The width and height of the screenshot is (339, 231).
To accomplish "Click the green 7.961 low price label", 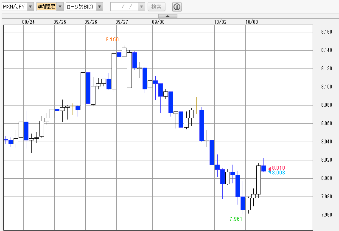I will pos(236,219).
